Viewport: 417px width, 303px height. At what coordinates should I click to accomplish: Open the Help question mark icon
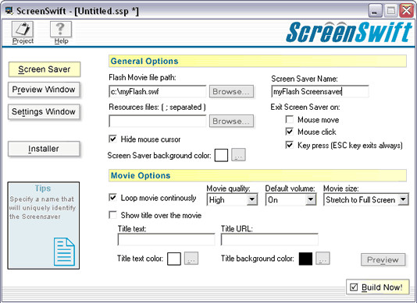pos(61,29)
